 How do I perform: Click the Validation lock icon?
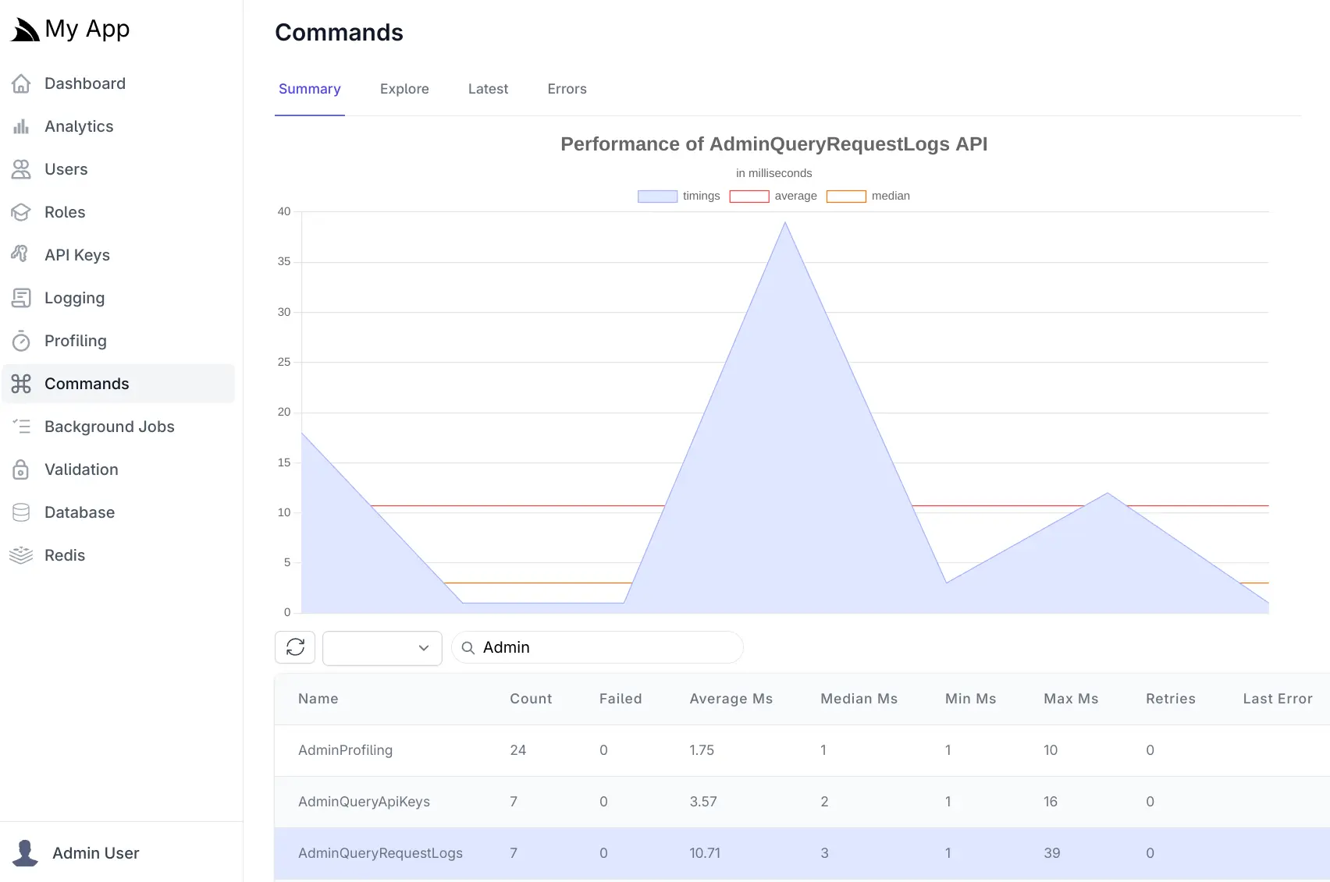(x=21, y=469)
